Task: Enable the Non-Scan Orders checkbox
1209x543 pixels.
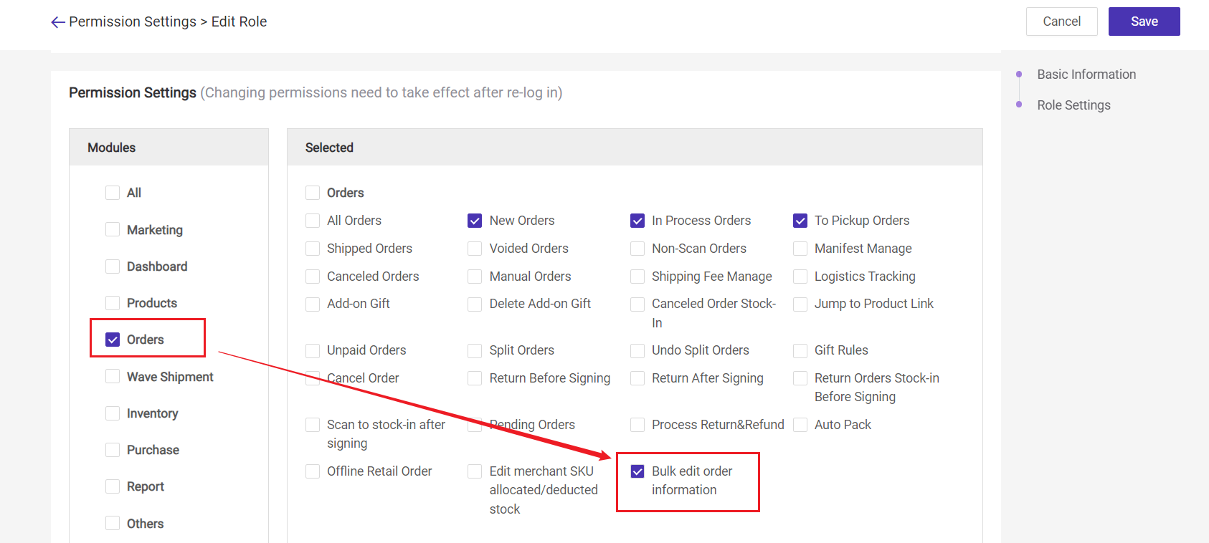Action: [x=637, y=249]
